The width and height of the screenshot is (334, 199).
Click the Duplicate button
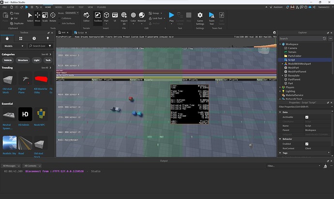click(17, 23)
